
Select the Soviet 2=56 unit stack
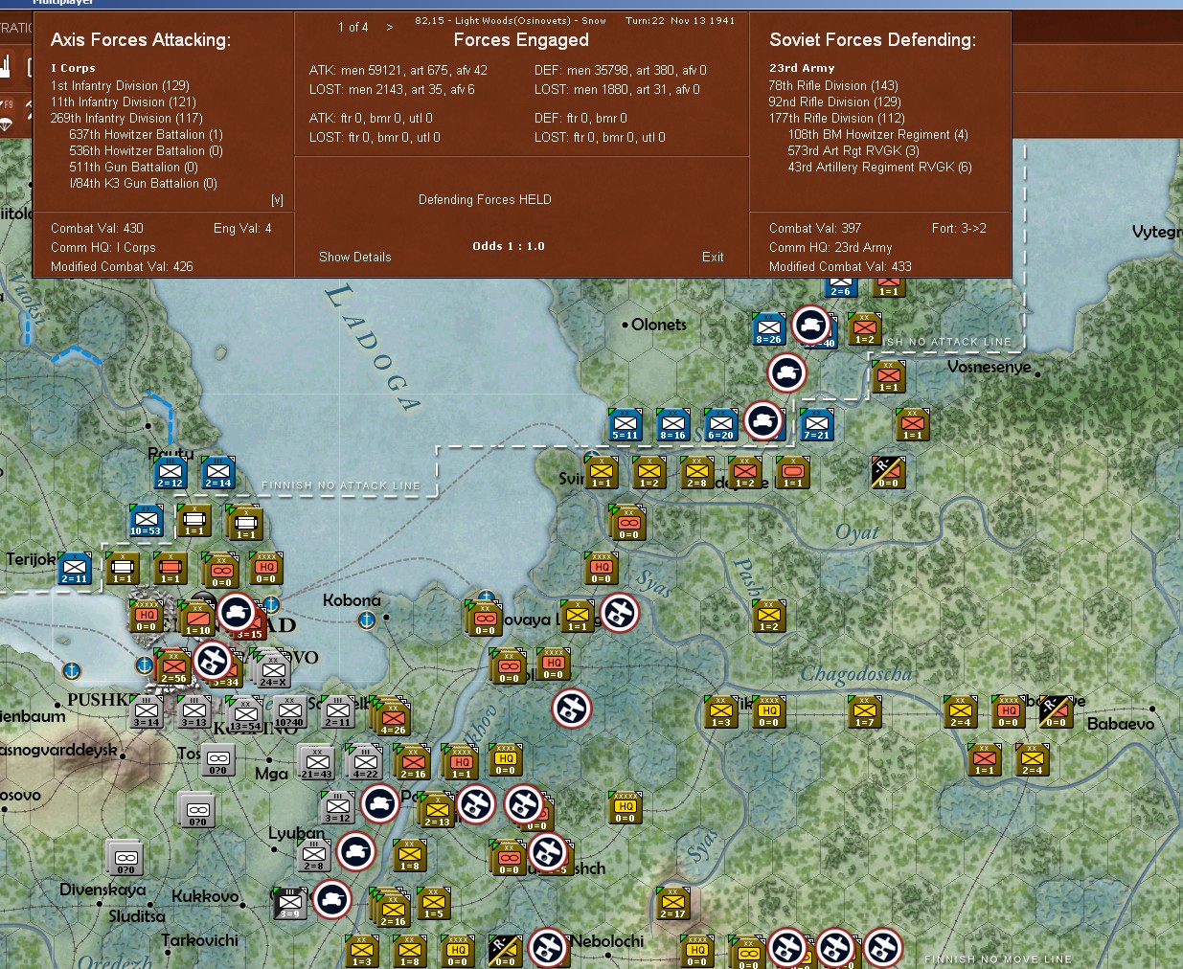173,667
